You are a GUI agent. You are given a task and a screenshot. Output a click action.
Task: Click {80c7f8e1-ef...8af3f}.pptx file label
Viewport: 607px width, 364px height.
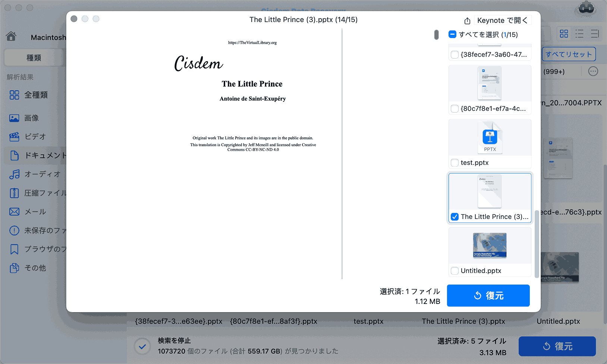point(274,321)
